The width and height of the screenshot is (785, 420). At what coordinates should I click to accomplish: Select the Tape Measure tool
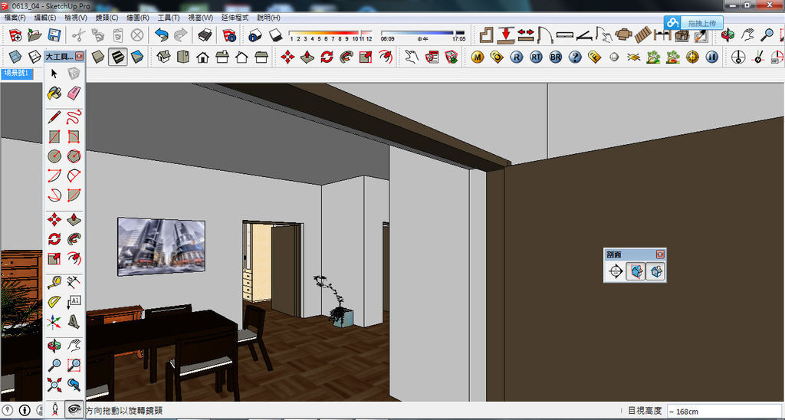tap(54, 282)
